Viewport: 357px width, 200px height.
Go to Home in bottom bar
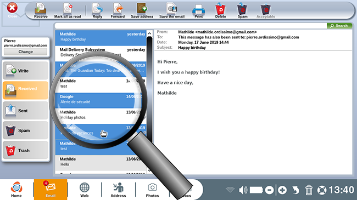point(16,190)
